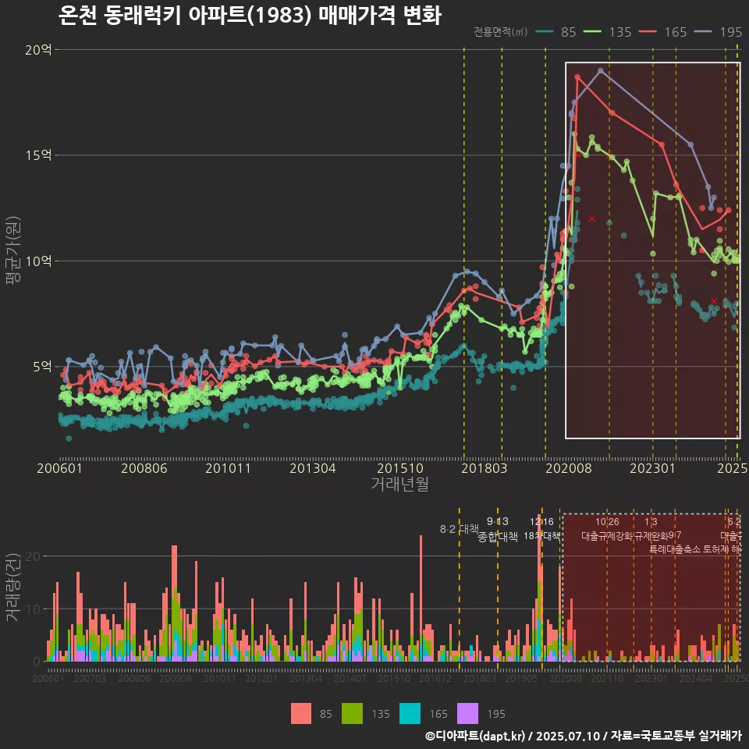The width and height of the screenshot is (749, 749).
Task: Click upper chart x-axis label 201011
Action: pos(229,467)
